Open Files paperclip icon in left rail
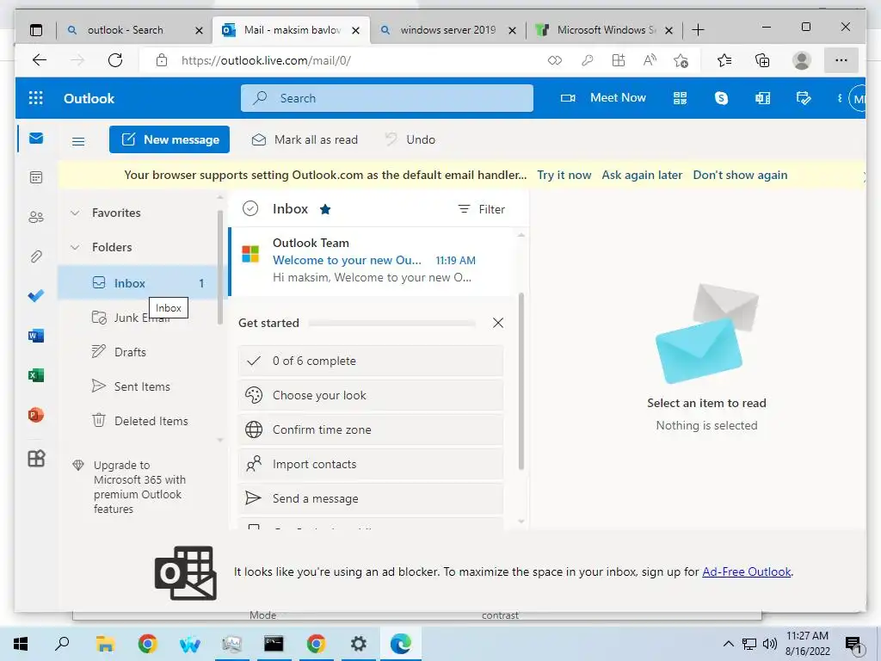This screenshot has height=661, width=881. (36, 256)
